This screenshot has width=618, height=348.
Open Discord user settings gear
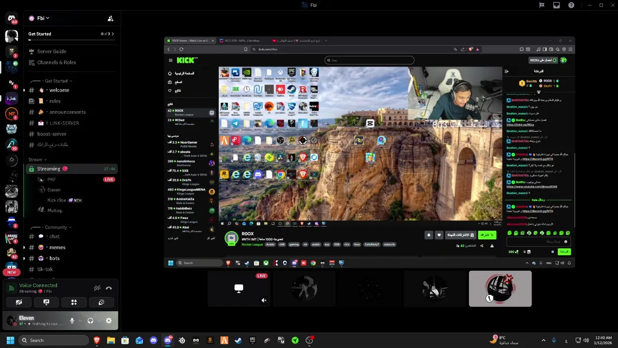coord(109,320)
